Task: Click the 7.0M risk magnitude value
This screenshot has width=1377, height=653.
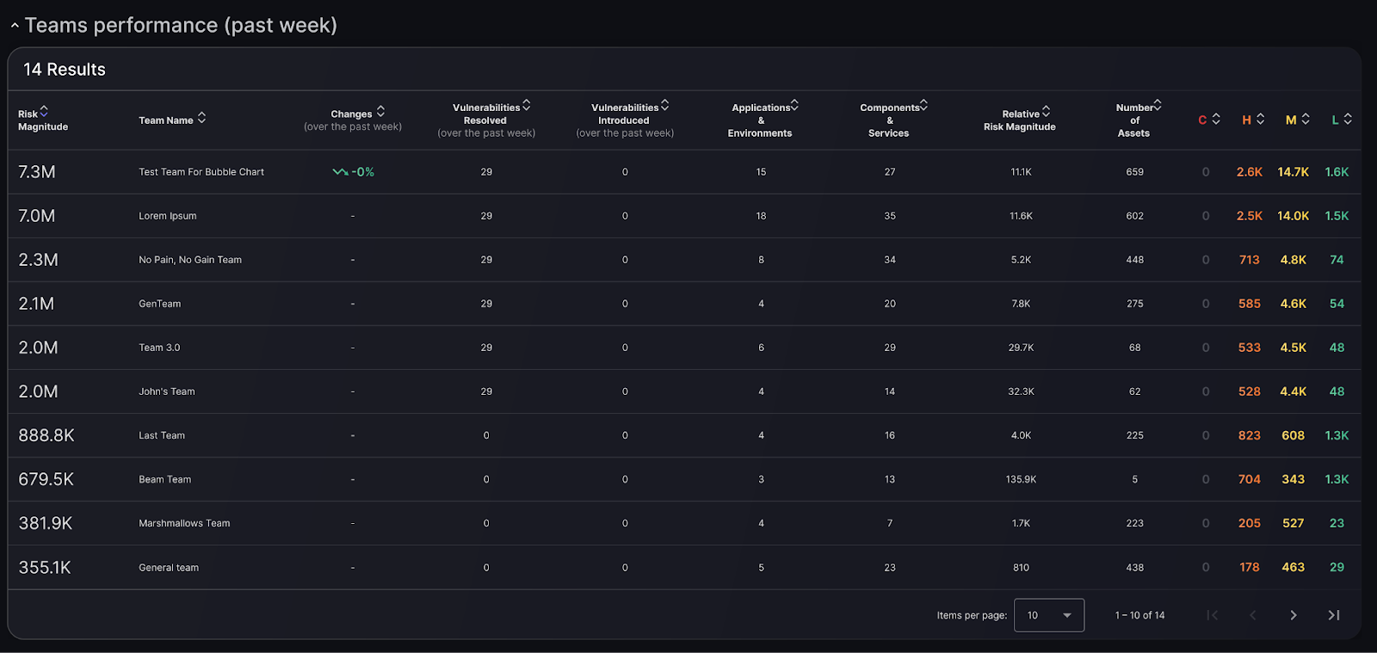Action: pos(37,216)
